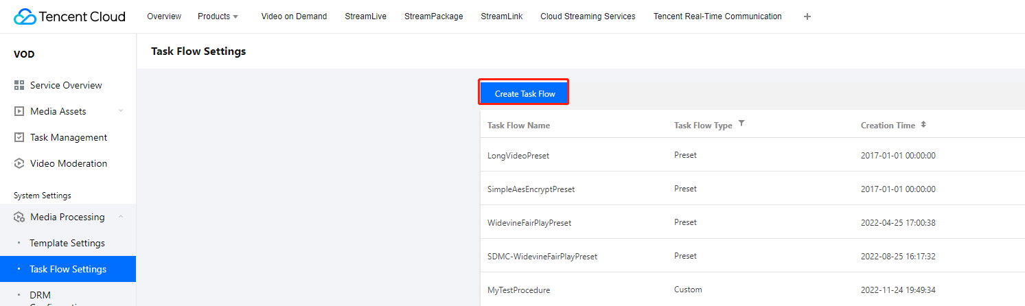Collapse the Media Processing section chevron
The width and height of the screenshot is (1025, 306).
[x=121, y=217]
